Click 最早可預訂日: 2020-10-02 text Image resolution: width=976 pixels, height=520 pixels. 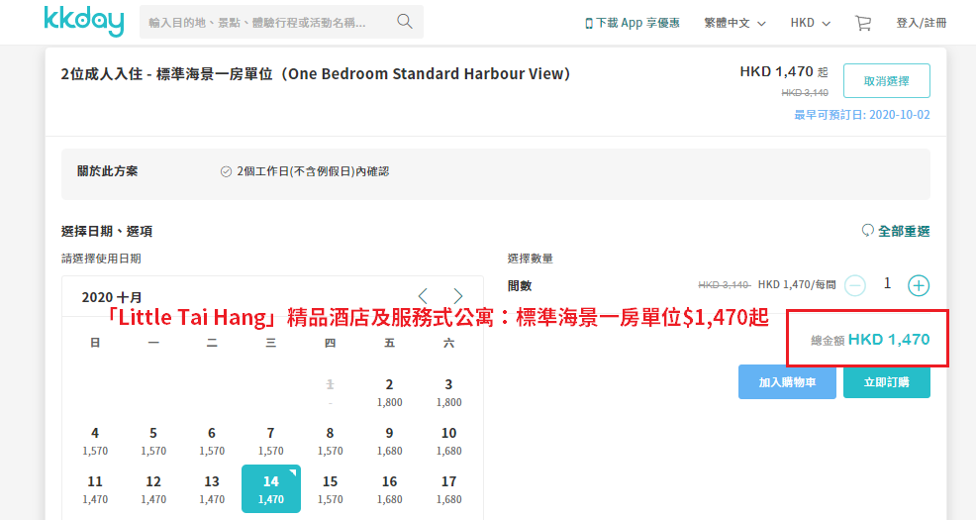862,115
